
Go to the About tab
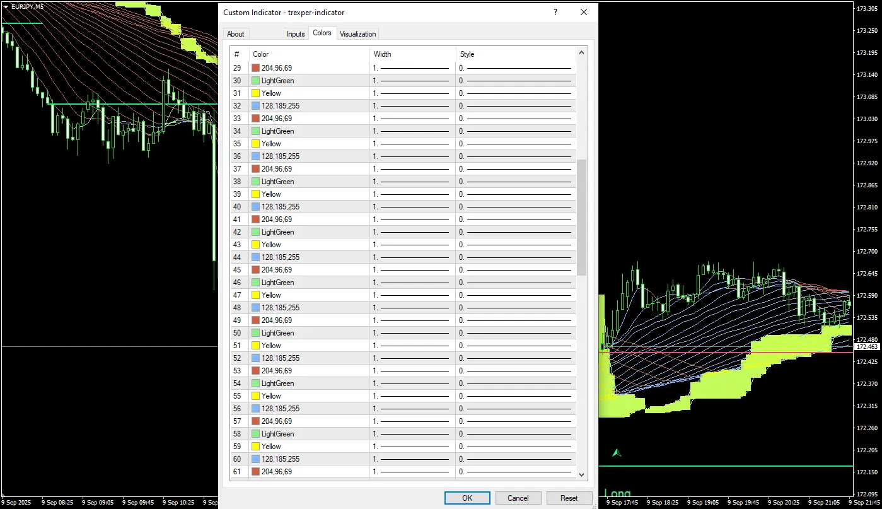pyautogui.click(x=236, y=34)
